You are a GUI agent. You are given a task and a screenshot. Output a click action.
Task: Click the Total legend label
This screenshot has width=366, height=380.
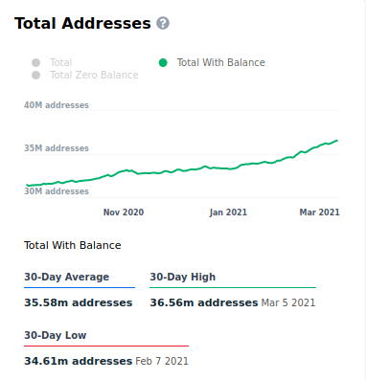pyautogui.click(x=61, y=62)
